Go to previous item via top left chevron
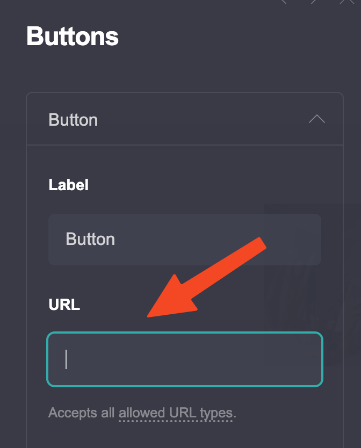Image resolution: width=361 pixels, height=448 pixels. (284, 2)
